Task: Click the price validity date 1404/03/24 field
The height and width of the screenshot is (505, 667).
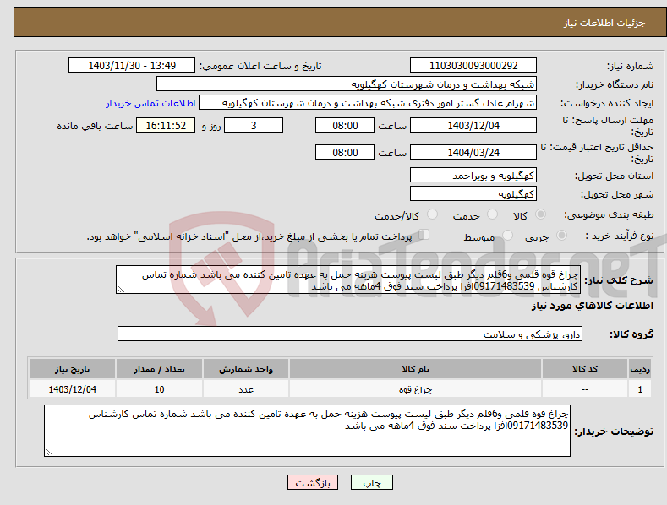Action: [473, 152]
